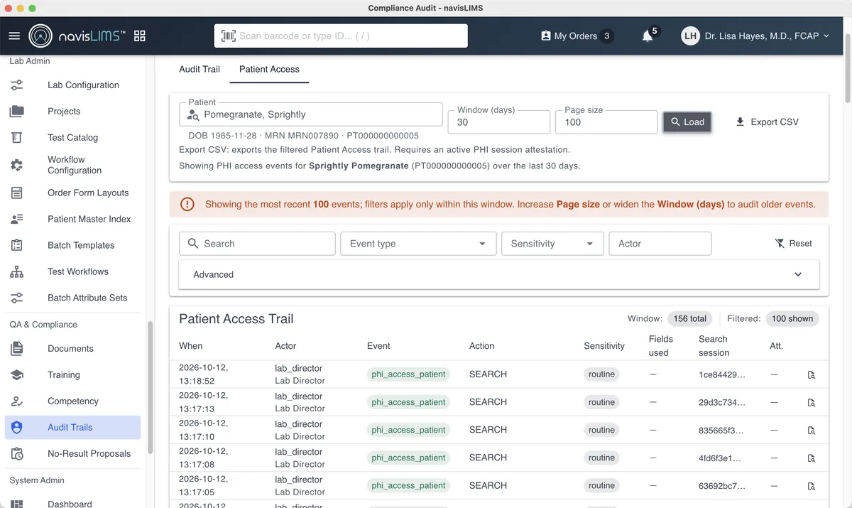Open notifications bell with 5 alerts

(648, 36)
